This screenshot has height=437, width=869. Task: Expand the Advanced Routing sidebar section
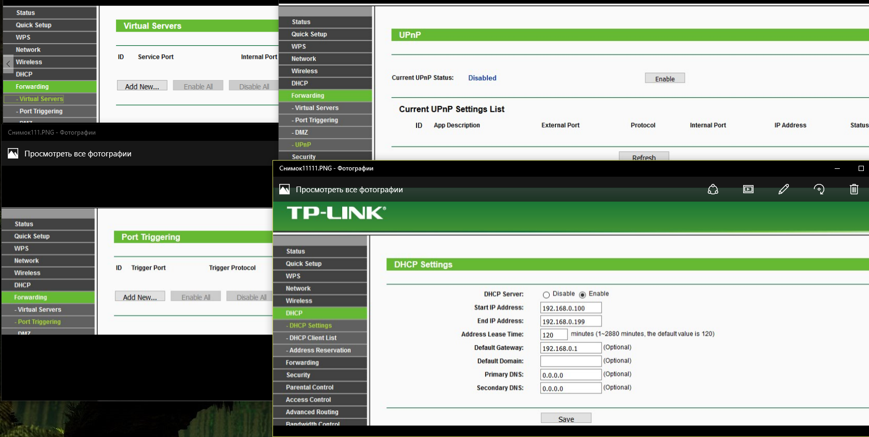pos(312,412)
